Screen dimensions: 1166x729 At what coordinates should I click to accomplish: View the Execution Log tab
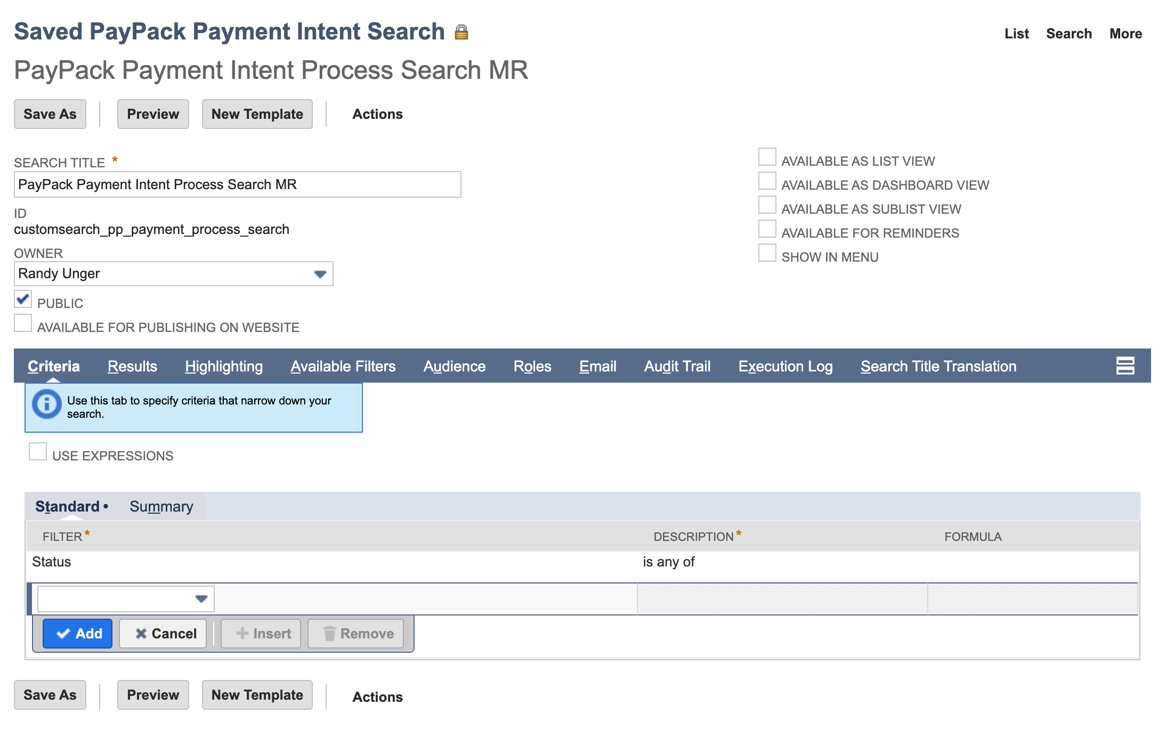[786, 366]
